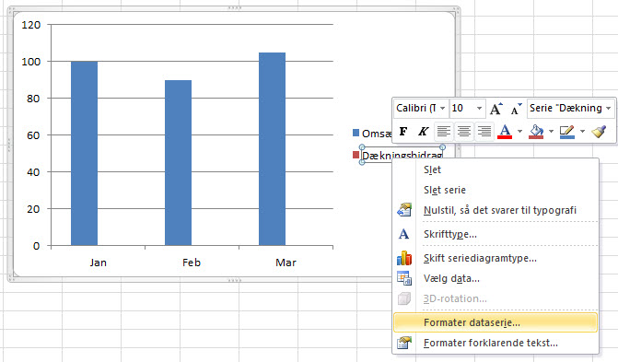This screenshot has height=362, width=618.
Task: Click the shape fill paint bucket icon
Action: (x=536, y=132)
